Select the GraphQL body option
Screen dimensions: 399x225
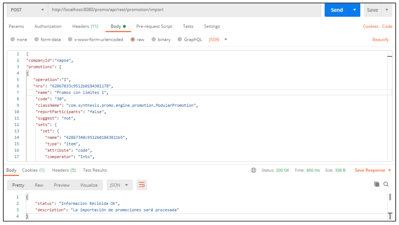(180, 39)
